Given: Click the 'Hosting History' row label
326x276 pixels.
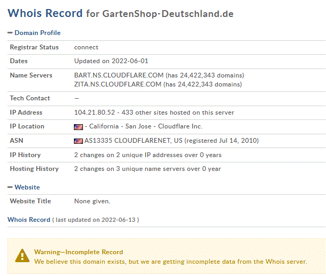Looking at the screenshot, I should [x=35, y=169].
